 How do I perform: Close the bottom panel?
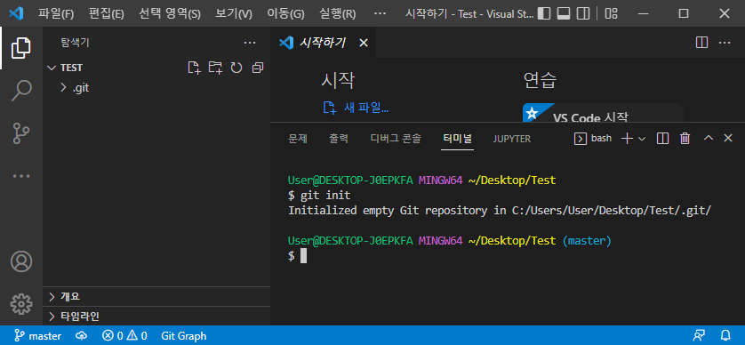[728, 139]
